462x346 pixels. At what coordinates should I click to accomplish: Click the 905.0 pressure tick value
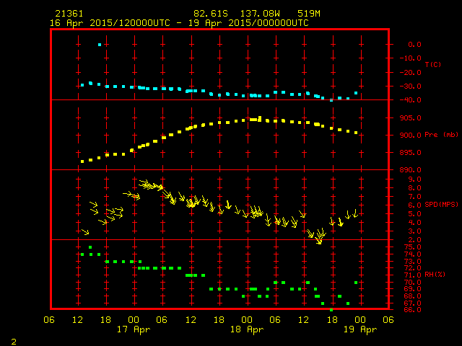pyautogui.click(x=411, y=118)
